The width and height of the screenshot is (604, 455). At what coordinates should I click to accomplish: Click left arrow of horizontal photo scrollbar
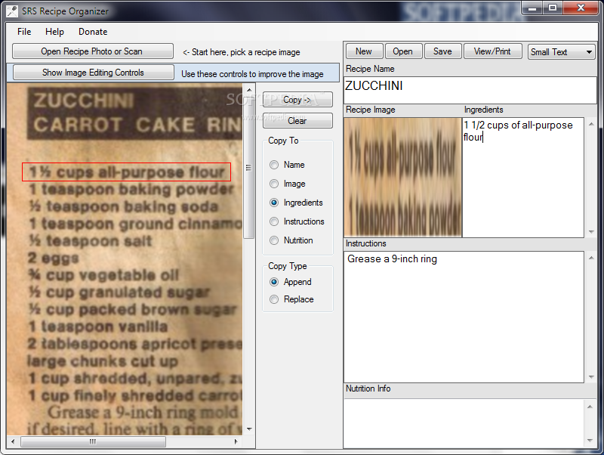pyautogui.click(x=13, y=442)
